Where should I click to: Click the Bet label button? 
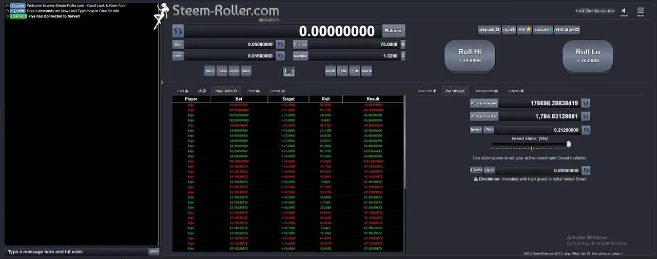click(178, 45)
